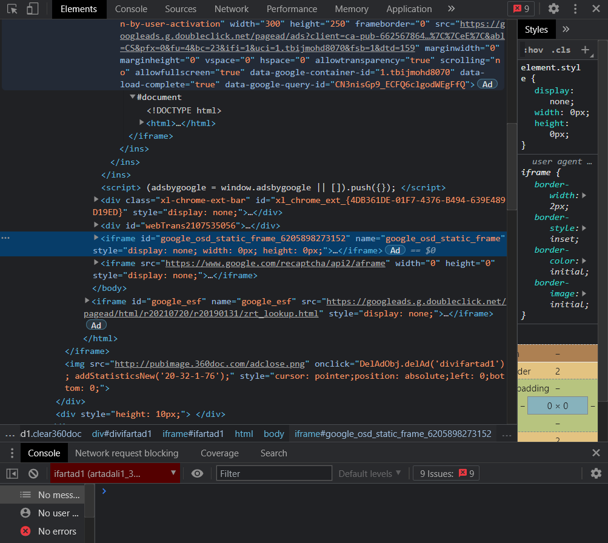
Task: Open Network request blocking drawer tab
Action: 127,453
